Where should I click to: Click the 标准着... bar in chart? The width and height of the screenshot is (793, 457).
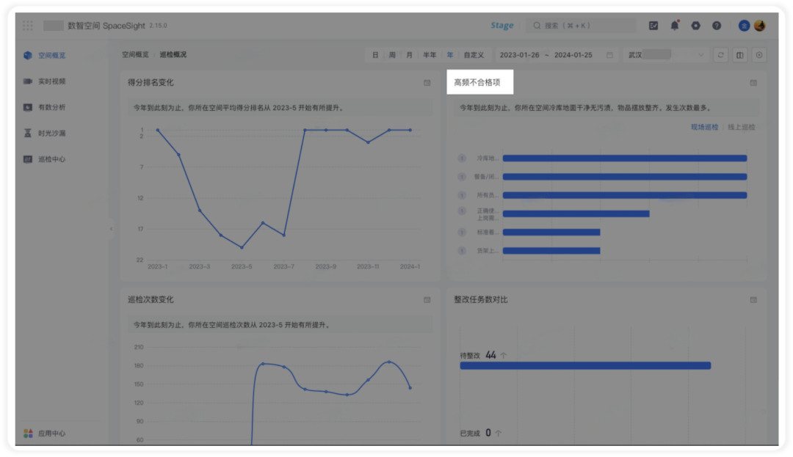551,233
